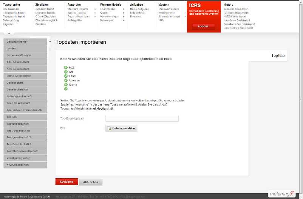Click the Datei auswählen file button

tap(121, 128)
